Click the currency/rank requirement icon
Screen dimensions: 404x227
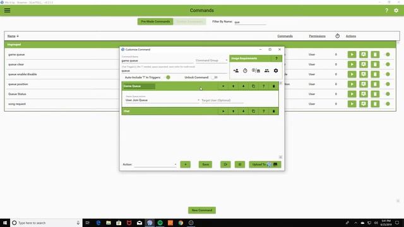256,71
